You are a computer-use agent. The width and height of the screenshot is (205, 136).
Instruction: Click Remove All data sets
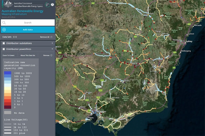click(x=46, y=37)
